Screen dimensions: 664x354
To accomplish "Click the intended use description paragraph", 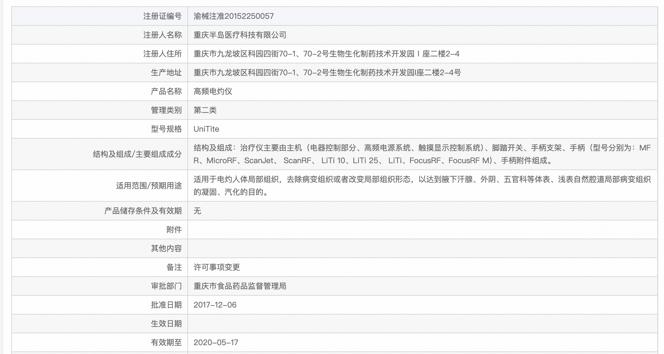I will 422,186.
